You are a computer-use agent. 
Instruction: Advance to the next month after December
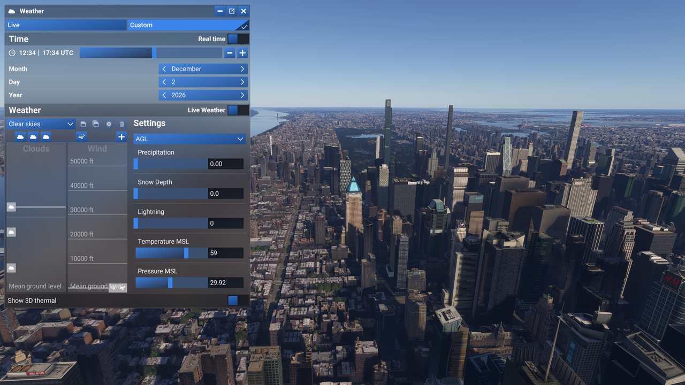point(242,69)
